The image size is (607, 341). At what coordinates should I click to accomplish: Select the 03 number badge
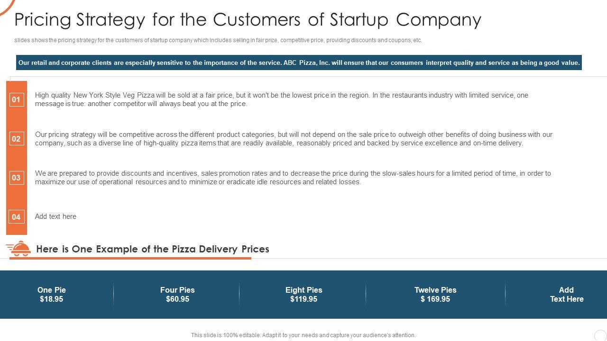tap(16, 178)
